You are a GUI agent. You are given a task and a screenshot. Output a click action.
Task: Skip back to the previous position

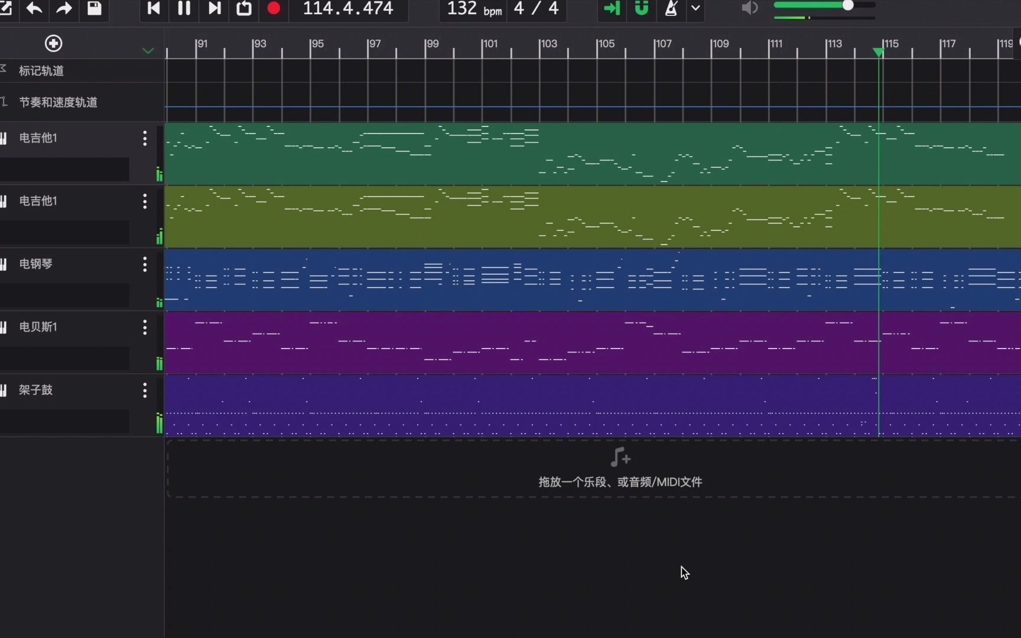tap(154, 8)
